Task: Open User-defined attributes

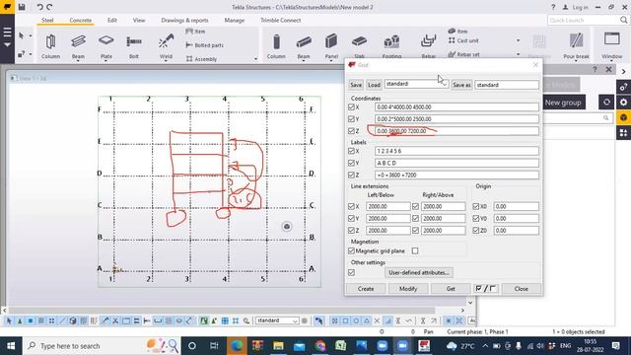Action: (x=419, y=272)
